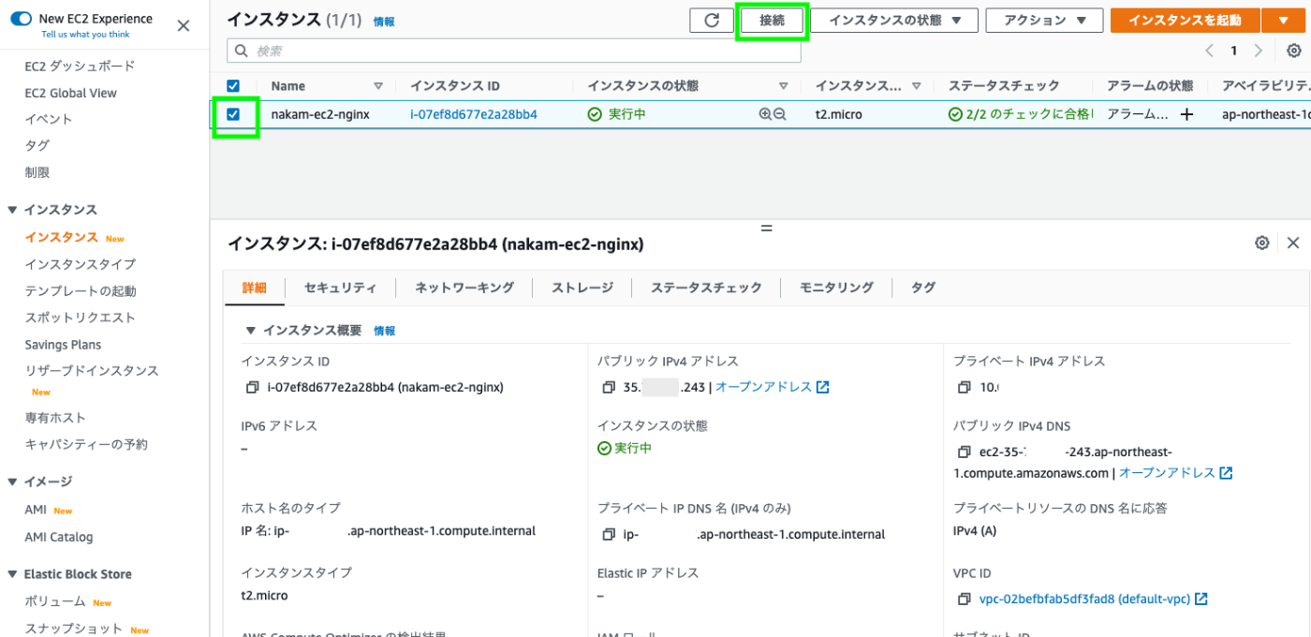The width and height of the screenshot is (1311, 637).
Task: Switch to the モニタリング tab
Action: [836, 288]
